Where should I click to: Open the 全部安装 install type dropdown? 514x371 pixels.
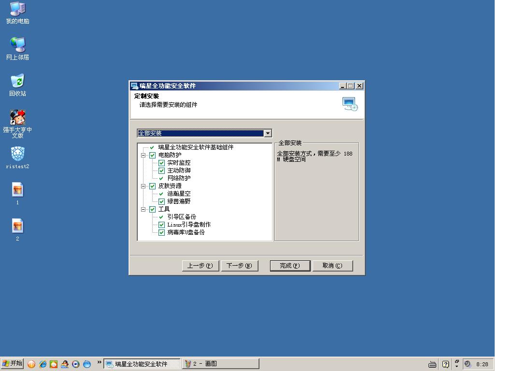click(x=268, y=133)
